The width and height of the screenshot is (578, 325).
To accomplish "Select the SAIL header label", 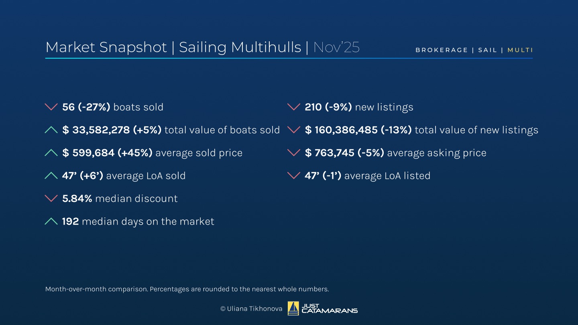I will [x=488, y=50].
